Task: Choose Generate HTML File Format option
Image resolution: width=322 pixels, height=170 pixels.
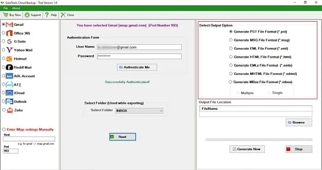Action: 231,57
